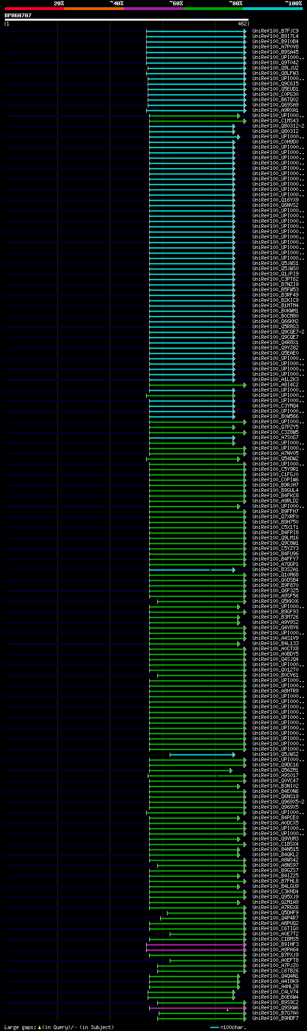Select the label UniRef100_Q9CQE7-2
This screenshot has height=1031, width=307.
point(278,332)
